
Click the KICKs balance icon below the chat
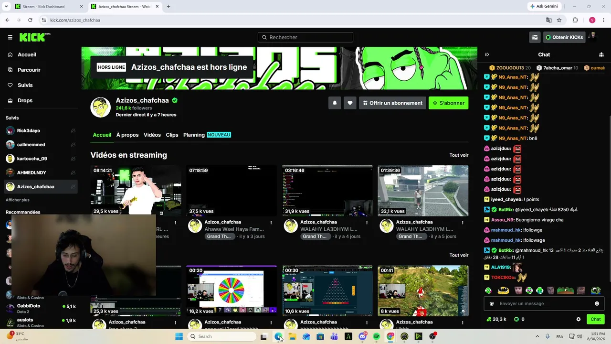pyautogui.click(x=516, y=319)
